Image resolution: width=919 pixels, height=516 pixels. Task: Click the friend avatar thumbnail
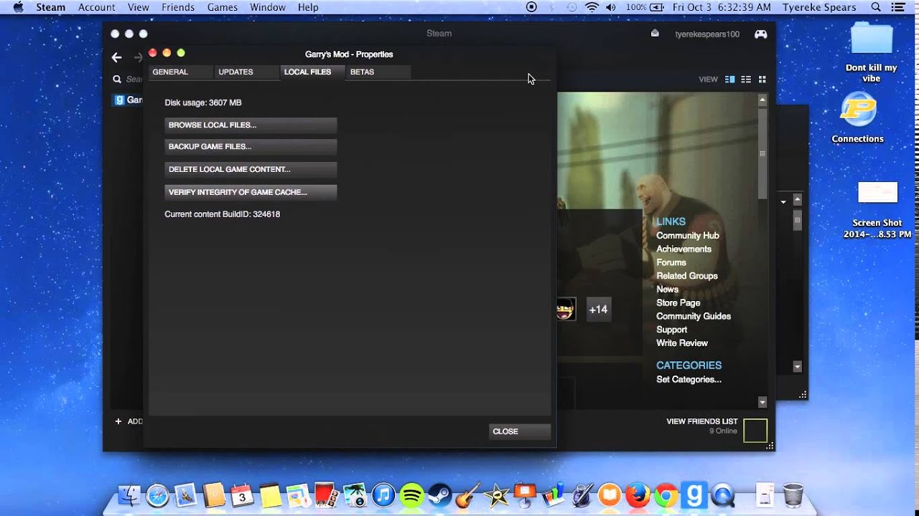click(x=566, y=310)
